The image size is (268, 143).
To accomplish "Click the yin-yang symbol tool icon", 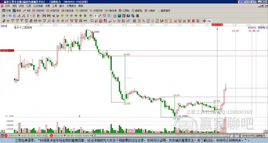I will click(x=205, y=21).
